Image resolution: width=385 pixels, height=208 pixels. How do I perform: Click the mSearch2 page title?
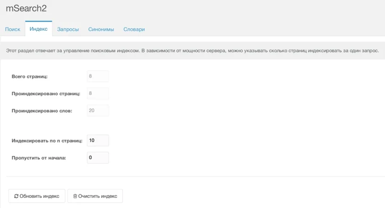pos(26,9)
